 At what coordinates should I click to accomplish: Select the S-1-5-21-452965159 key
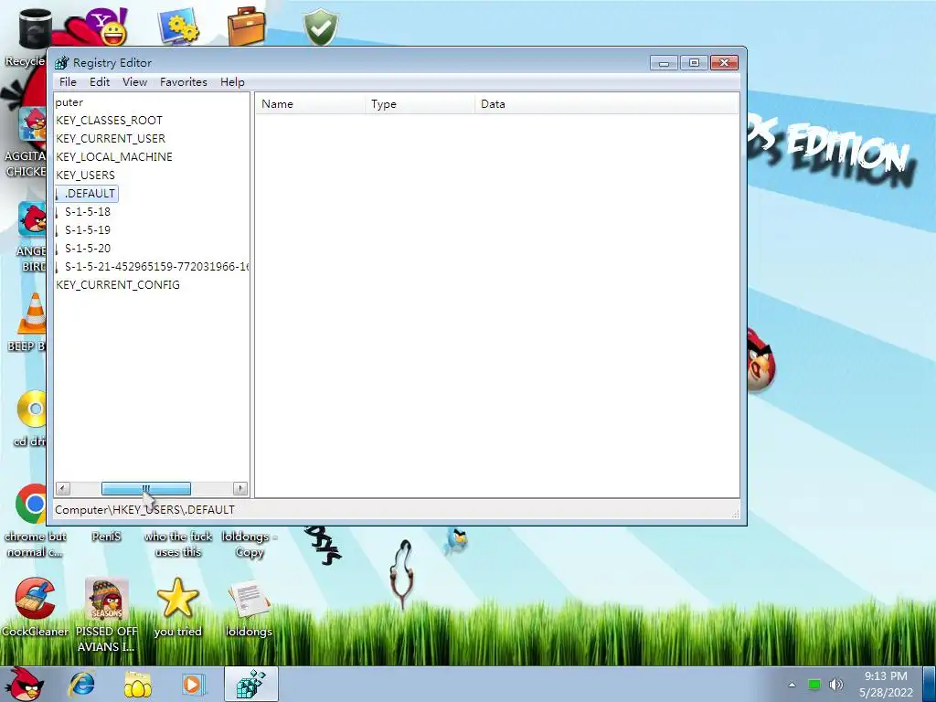156,267
